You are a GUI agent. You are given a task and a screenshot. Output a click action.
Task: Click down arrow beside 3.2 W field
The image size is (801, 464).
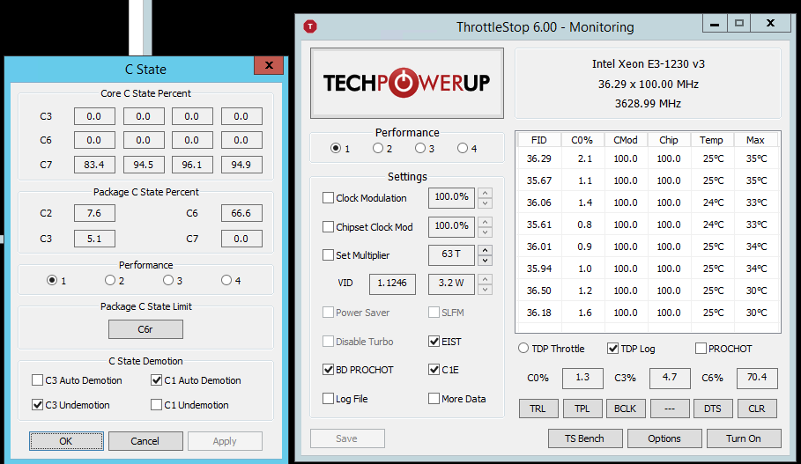486,290
